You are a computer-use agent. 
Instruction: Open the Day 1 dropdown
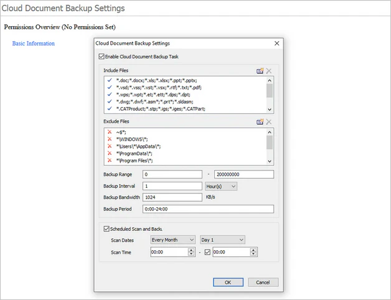coord(222,240)
